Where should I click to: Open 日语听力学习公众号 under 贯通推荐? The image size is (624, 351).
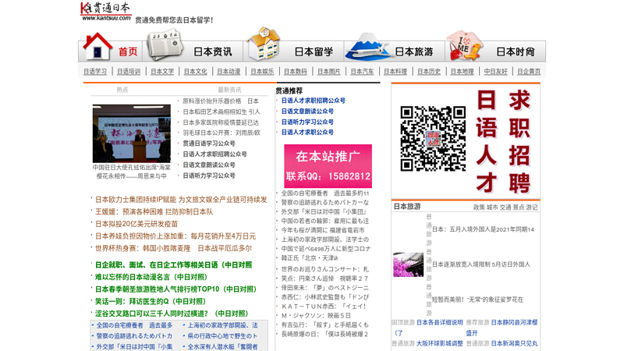coord(307,122)
